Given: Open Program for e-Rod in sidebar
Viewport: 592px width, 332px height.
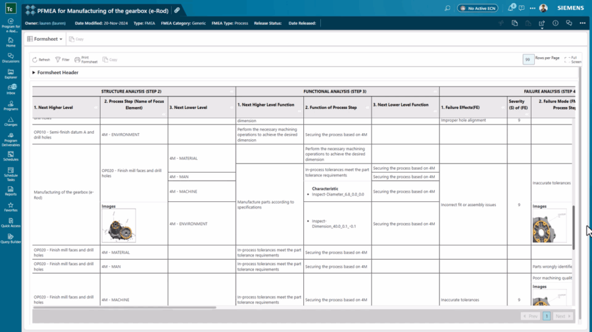Looking at the screenshot, I should point(11,26).
